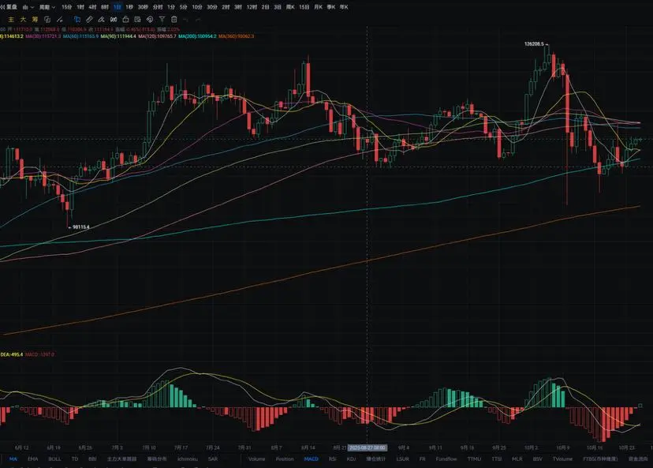Open the 周期 period dropdown
The width and height of the screenshot is (653, 468).
pyautogui.click(x=47, y=7)
